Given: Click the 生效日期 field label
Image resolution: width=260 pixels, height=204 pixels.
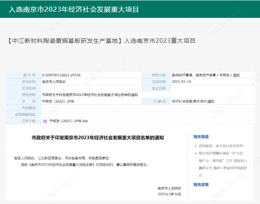Looking at the screenshot, I should 30,88.
